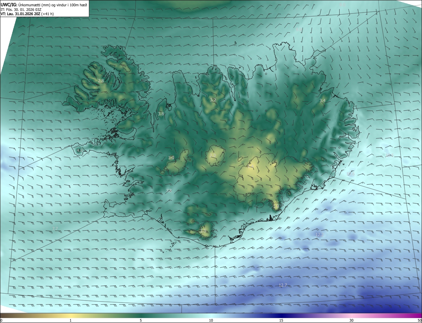Pick the dark green colorbar segment above 5
The height and width of the screenshot is (323, 422).
coord(141,315)
